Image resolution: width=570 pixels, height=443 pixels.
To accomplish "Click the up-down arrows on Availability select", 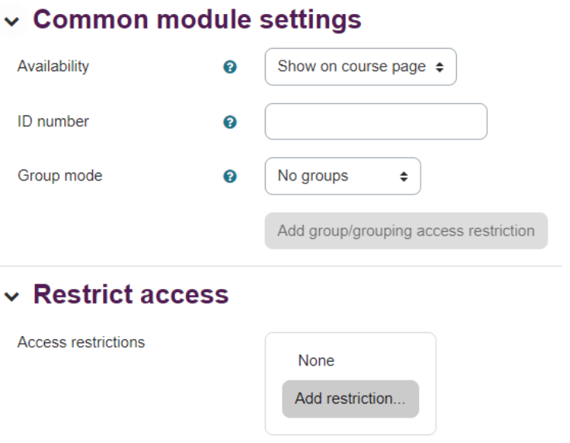I will 439,67.
